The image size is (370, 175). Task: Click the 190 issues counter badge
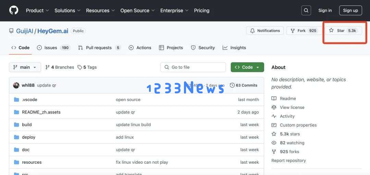[65, 48]
